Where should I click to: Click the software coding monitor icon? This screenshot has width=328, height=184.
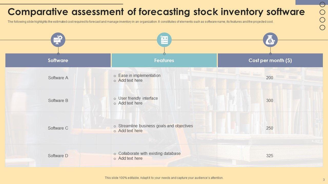58,40
